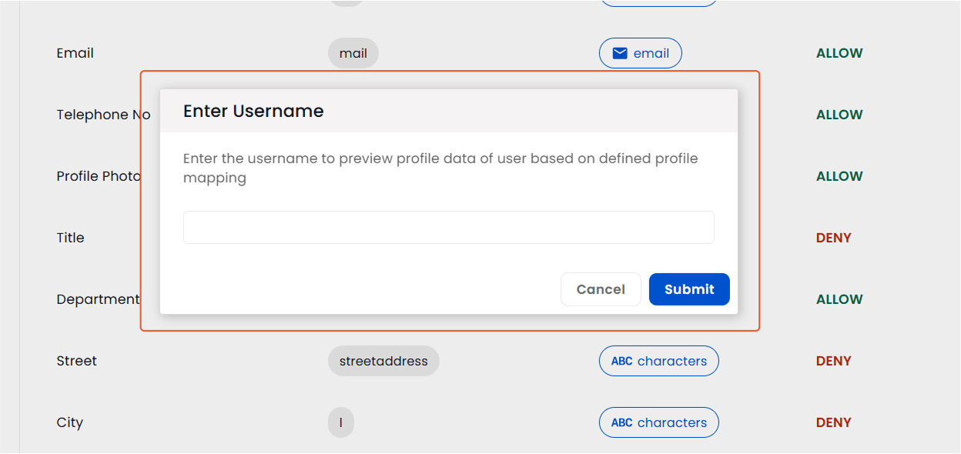The width and height of the screenshot is (961, 454).
Task: Toggle Telephone No row's ALLOW setting
Action: (x=839, y=115)
